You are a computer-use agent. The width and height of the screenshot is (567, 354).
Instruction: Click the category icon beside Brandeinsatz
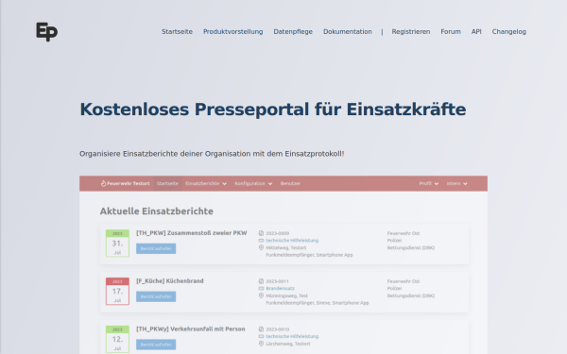coord(261,289)
